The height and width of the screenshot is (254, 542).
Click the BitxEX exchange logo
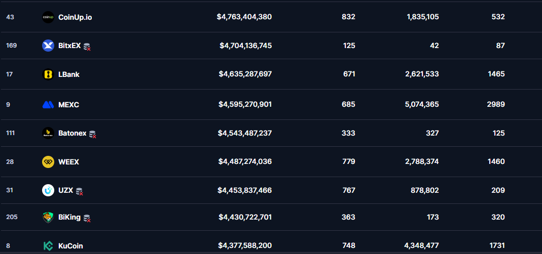tap(48, 46)
